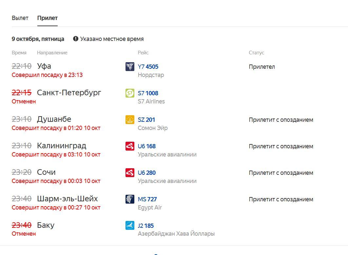Click the '9 октября, пятница' date heading

pyautogui.click(x=38, y=39)
